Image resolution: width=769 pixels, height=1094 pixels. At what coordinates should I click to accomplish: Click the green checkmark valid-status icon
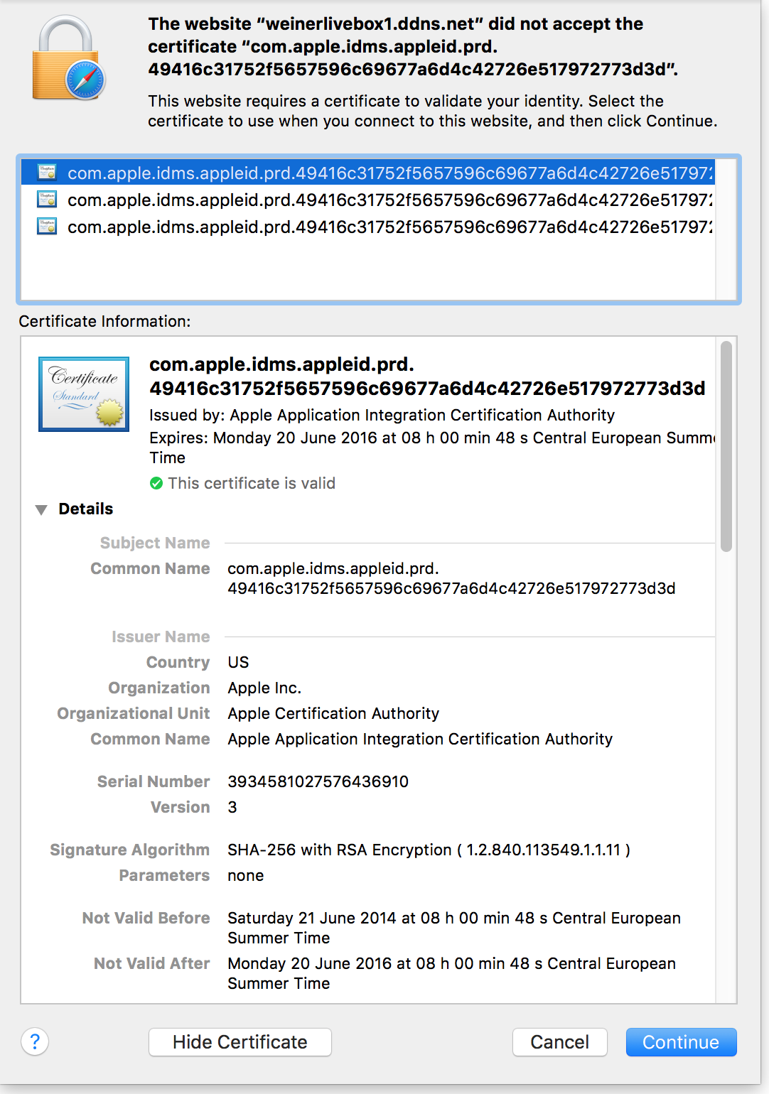tap(156, 484)
